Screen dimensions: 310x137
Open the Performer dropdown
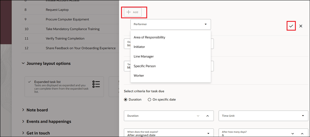[170, 24]
